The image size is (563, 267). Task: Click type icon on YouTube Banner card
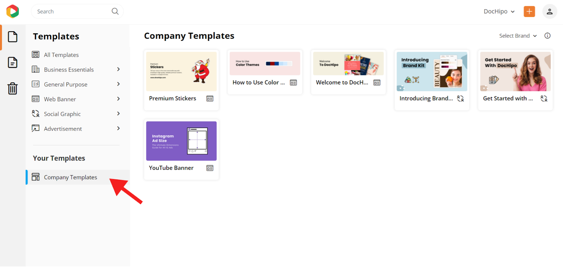(210, 168)
